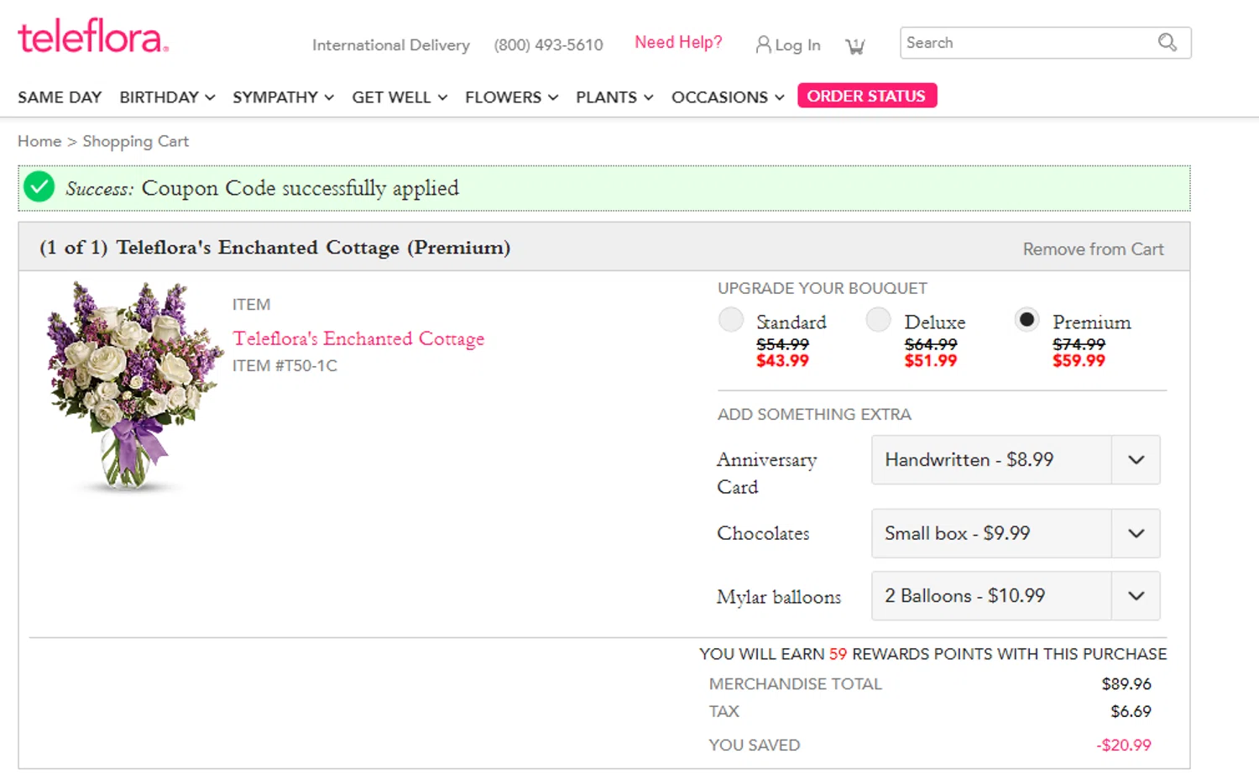Click the -$20.99 saved amount

click(1124, 745)
